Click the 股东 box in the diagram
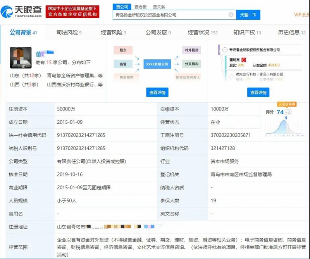Screen dimensions: 310x259 pos(123,50)
